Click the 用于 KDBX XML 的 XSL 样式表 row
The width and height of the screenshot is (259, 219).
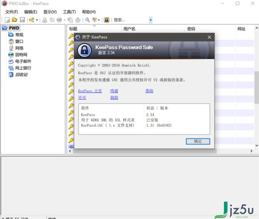144,120
